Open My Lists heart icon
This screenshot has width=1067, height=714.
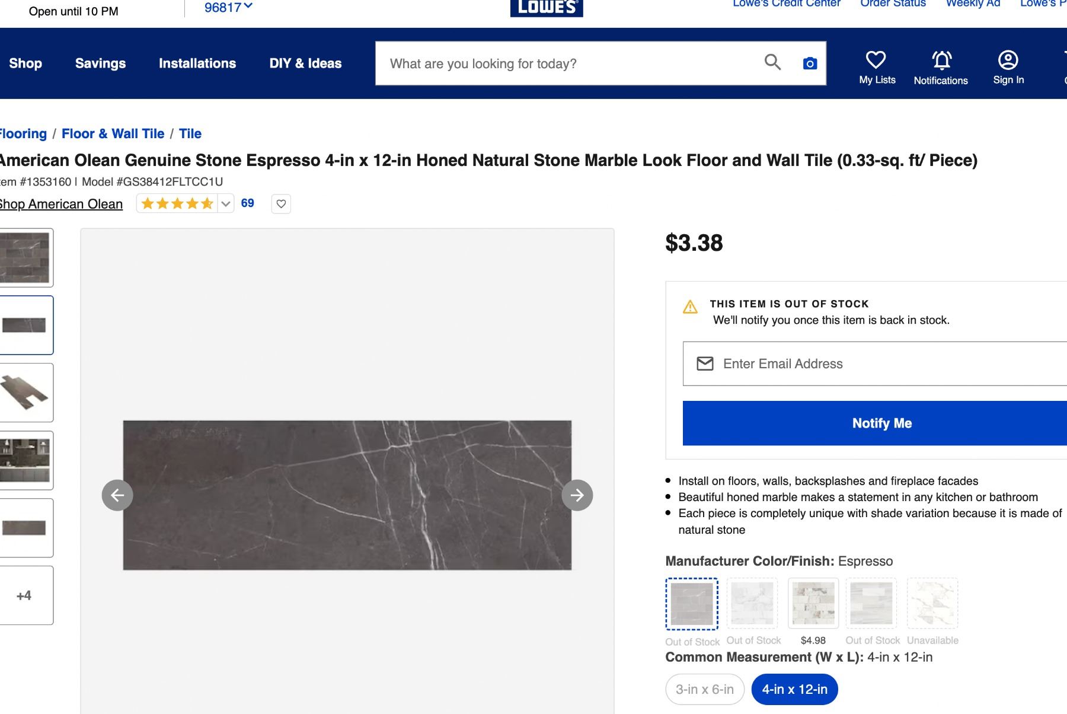(876, 61)
